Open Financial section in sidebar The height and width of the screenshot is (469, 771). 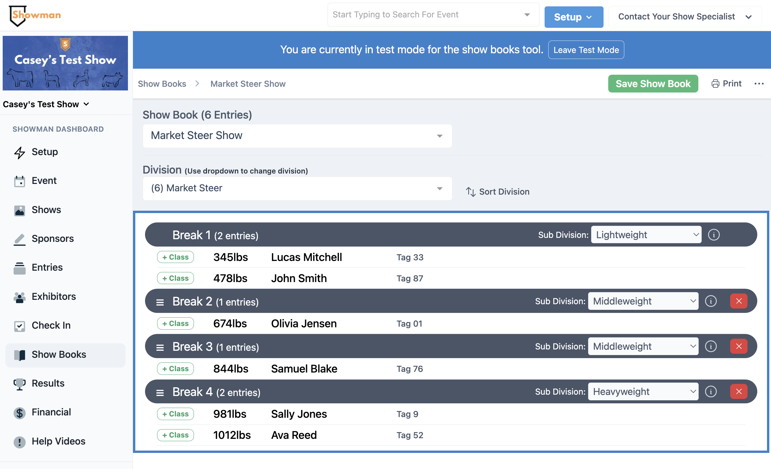point(51,412)
